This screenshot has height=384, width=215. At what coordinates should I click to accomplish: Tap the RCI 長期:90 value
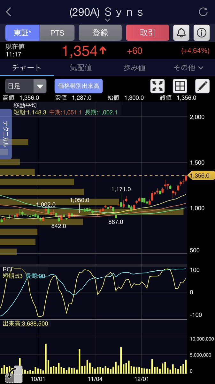tap(35, 276)
